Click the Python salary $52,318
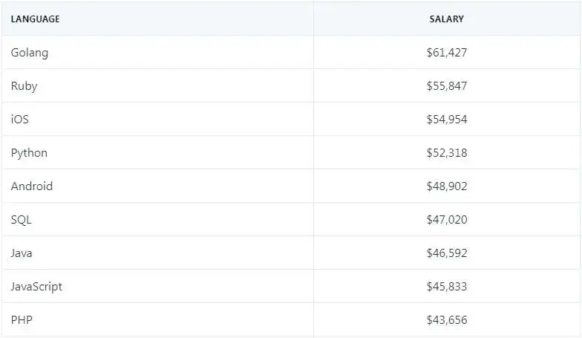Screen dimensions: 582x338 point(446,153)
